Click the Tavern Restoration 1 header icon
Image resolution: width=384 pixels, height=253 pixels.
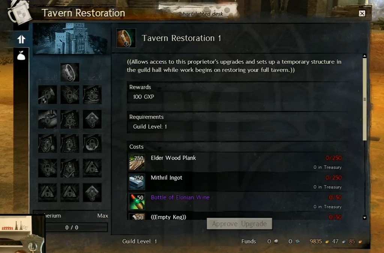[126, 38]
